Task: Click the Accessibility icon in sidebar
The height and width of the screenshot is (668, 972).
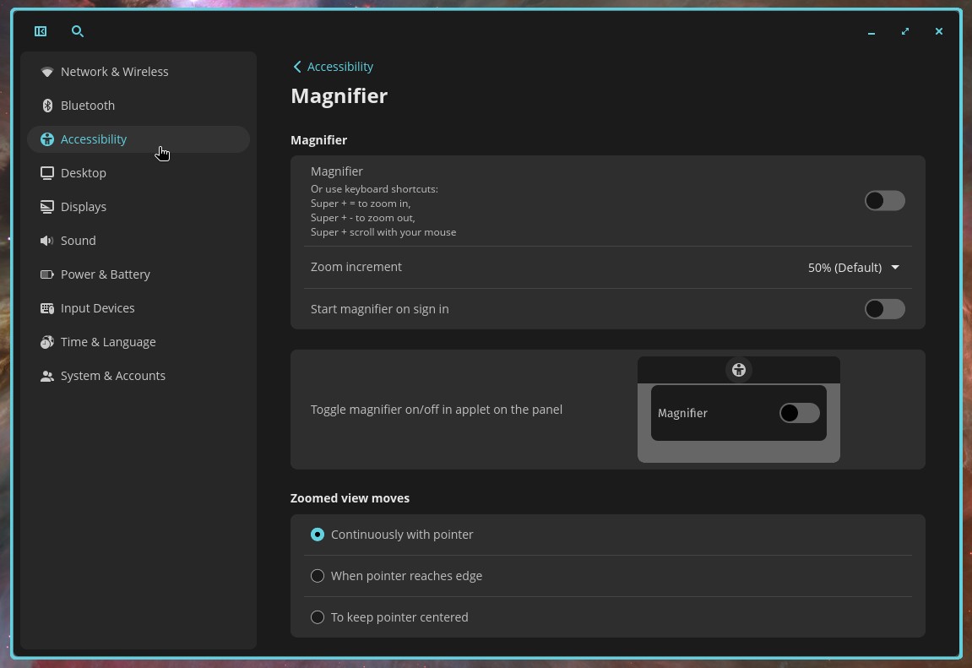Action: click(x=47, y=139)
